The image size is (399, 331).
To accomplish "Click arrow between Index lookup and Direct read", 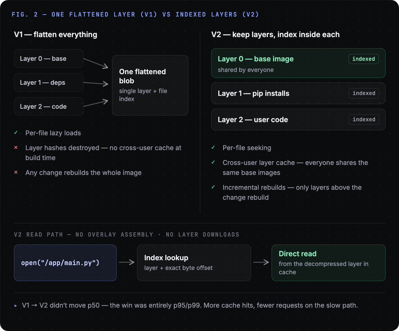I will pos(261,262).
